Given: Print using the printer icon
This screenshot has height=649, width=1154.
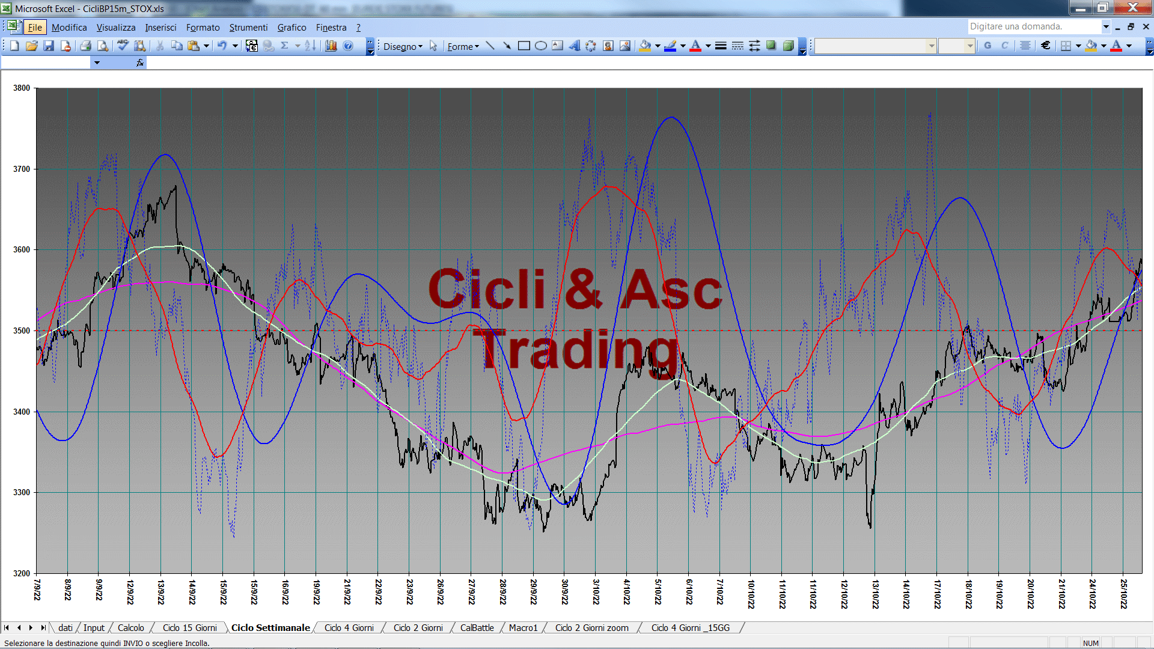Looking at the screenshot, I should coord(85,46).
